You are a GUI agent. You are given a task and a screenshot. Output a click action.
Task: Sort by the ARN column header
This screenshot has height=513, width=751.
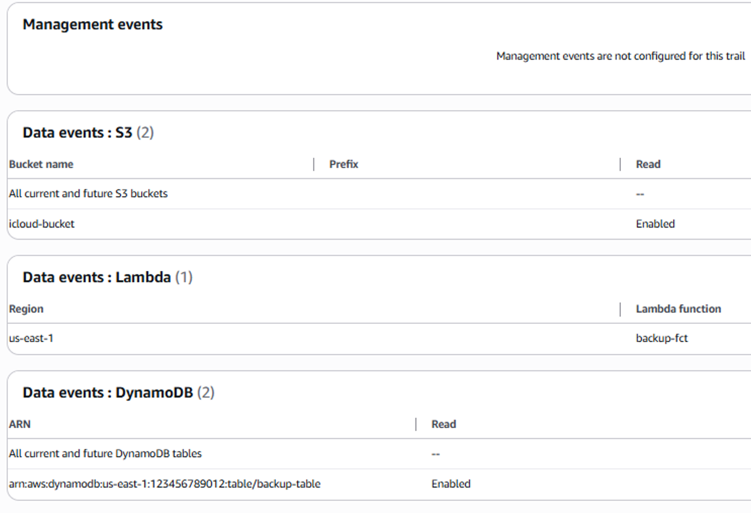19,424
